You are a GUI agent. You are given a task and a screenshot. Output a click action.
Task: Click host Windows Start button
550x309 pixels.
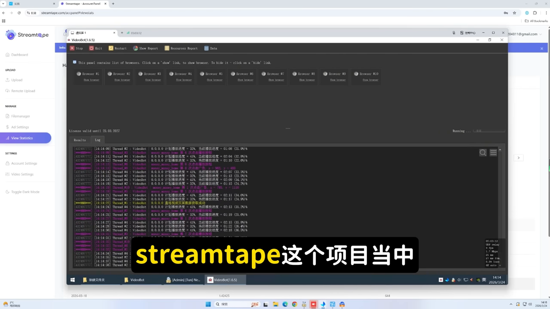tap(208, 304)
